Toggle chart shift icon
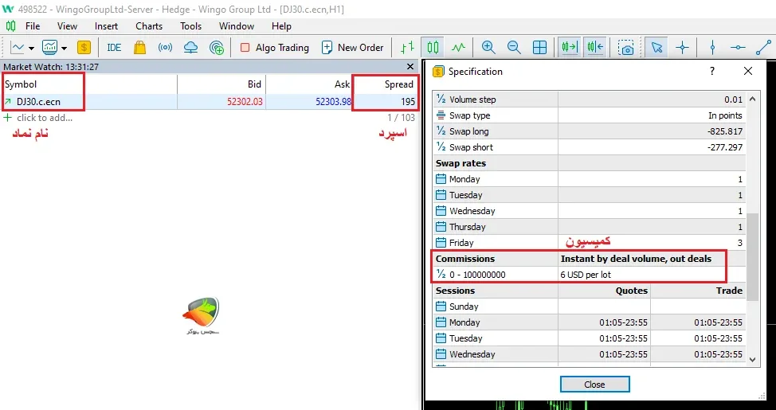The image size is (776, 410). 595,48
